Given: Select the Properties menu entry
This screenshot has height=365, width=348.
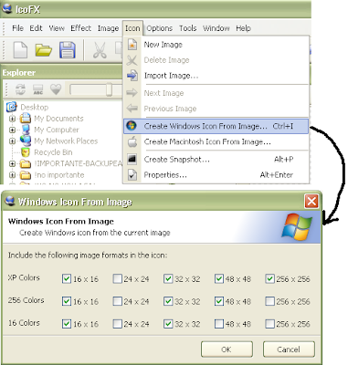Looking at the screenshot, I should pos(216,175).
